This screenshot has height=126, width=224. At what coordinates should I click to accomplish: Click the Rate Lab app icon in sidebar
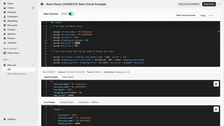4,65
